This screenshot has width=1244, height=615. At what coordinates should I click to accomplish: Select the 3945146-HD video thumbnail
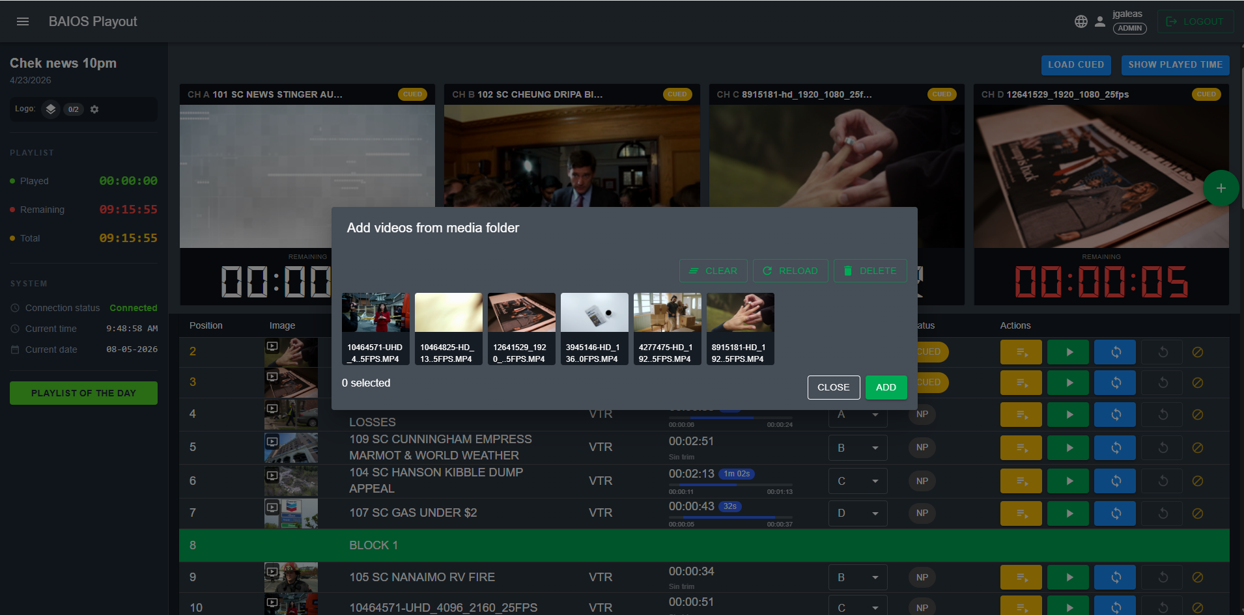coord(595,329)
